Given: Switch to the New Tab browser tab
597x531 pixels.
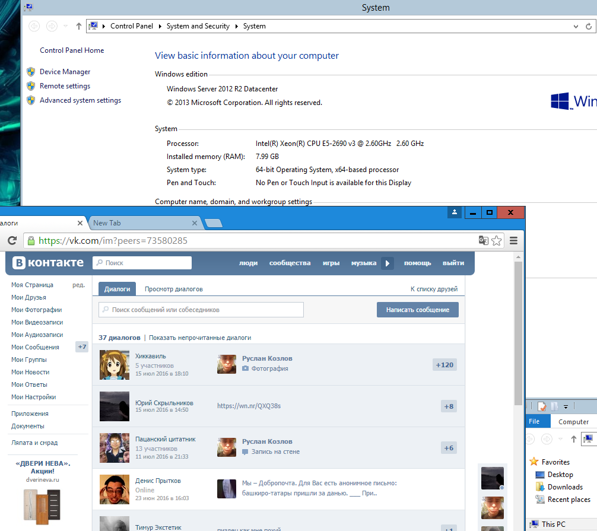Looking at the screenshot, I should pos(143,223).
